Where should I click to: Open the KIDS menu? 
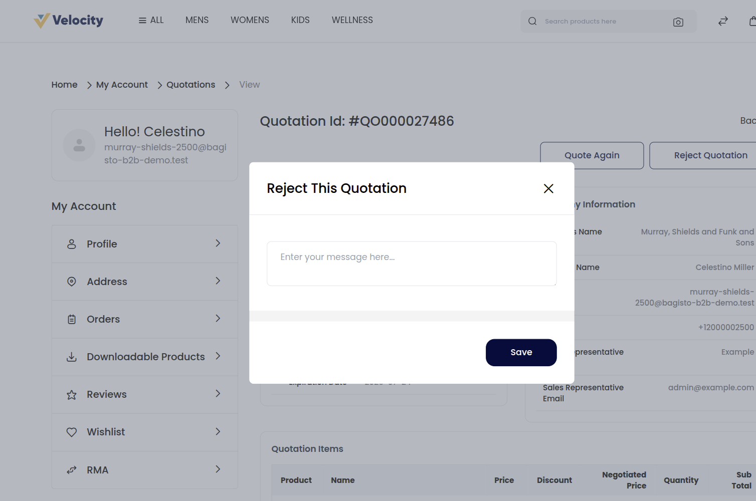[x=300, y=20]
